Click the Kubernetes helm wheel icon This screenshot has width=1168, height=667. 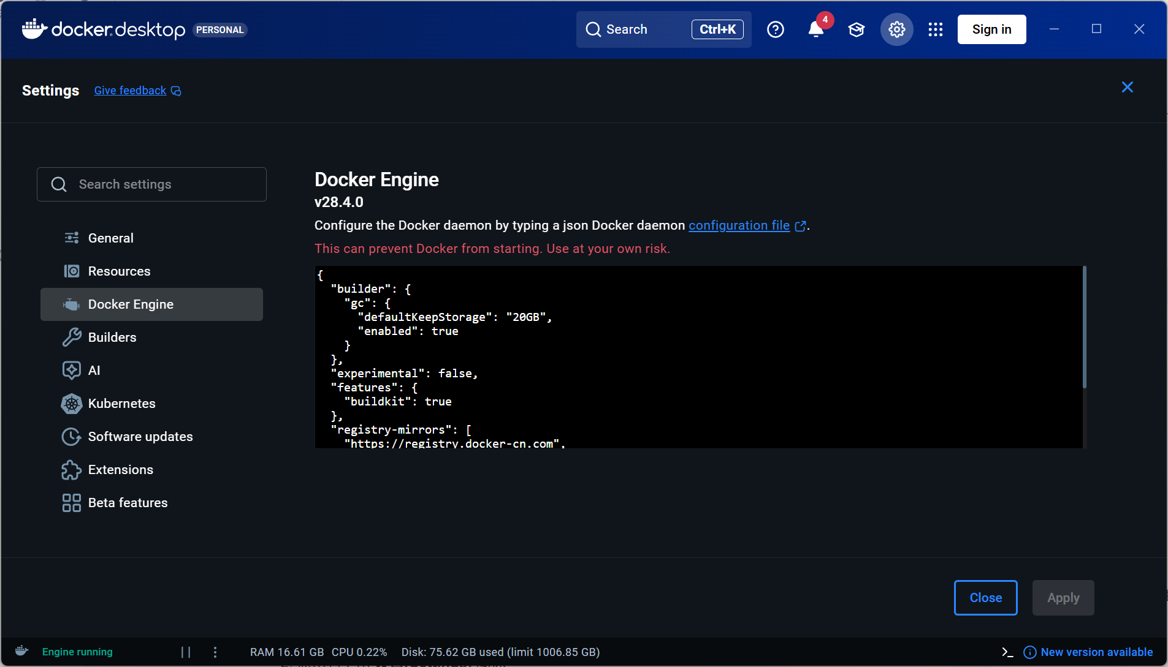click(72, 403)
